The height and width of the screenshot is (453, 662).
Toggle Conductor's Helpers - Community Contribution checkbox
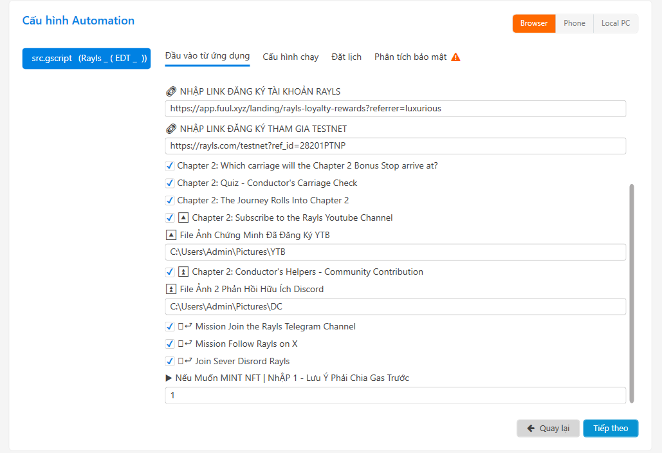click(x=170, y=272)
